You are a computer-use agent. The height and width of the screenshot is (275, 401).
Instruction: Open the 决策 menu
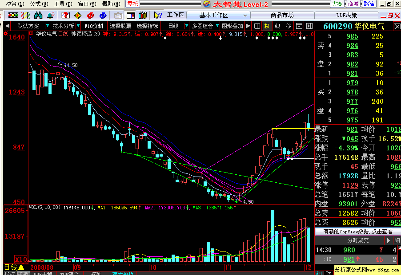pos(15,4)
